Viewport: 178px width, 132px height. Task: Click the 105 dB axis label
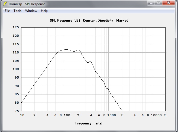pos(16,61)
